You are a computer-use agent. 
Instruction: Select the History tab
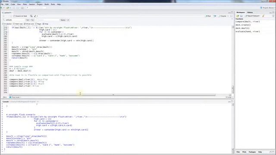(x=250, y=12)
